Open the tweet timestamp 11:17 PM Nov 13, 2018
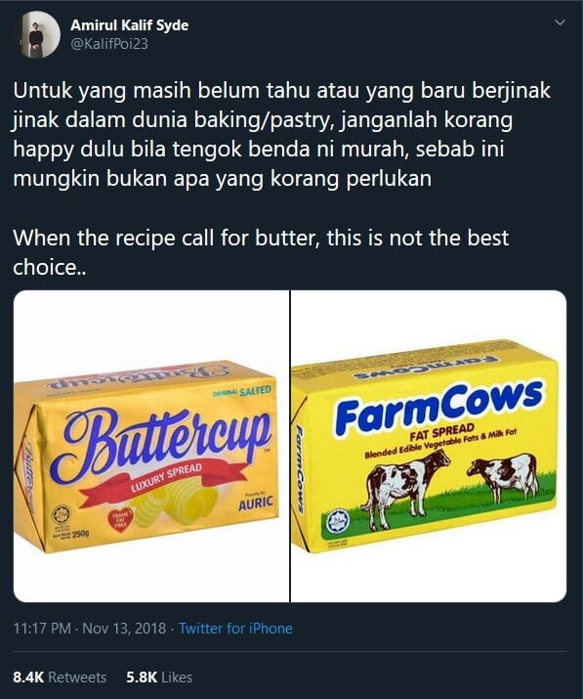This screenshot has width=583, height=699. pos(90,628)
